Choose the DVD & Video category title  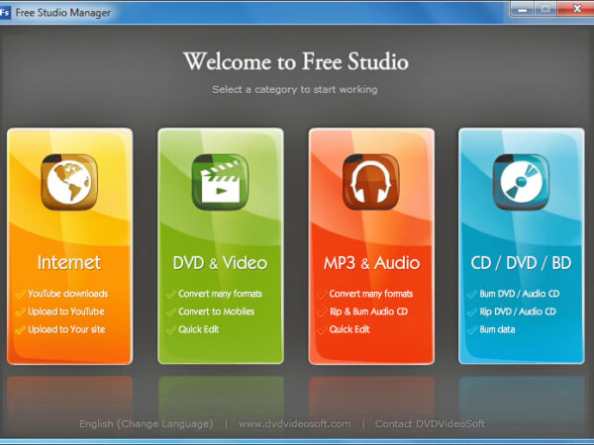[221, 263]
